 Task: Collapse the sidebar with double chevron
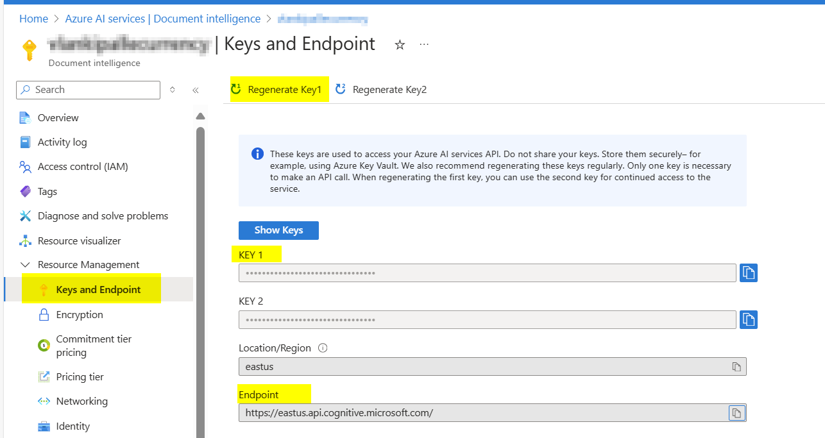(196, 90)
